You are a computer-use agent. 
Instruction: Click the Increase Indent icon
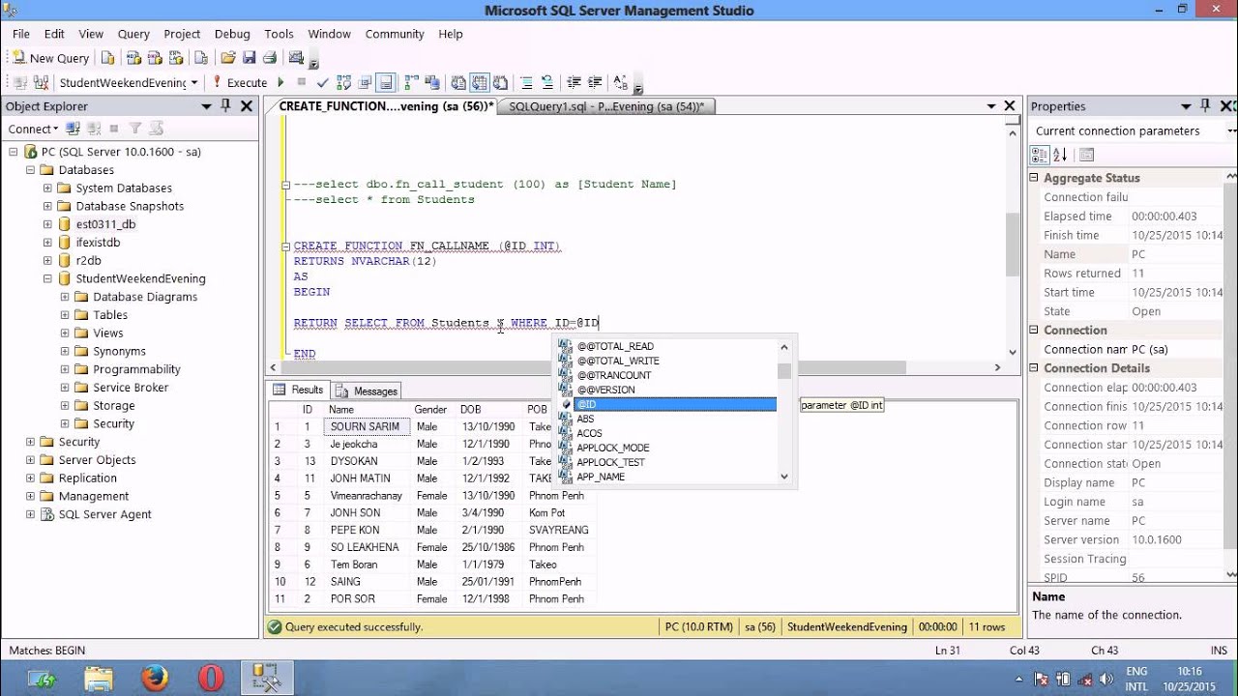(x=596, y=83)
